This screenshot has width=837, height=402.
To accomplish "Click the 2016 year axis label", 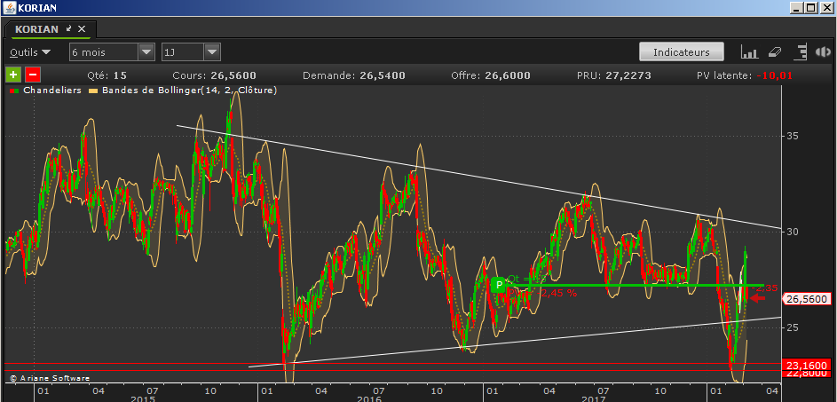I will (x=369, y=398).
